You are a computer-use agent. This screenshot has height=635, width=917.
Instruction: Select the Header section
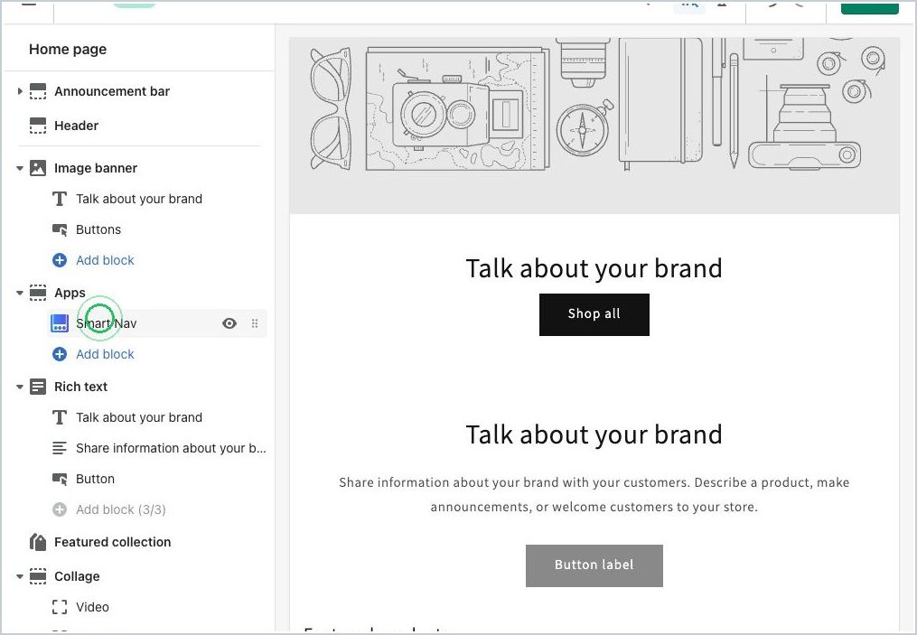coord(76,126)
